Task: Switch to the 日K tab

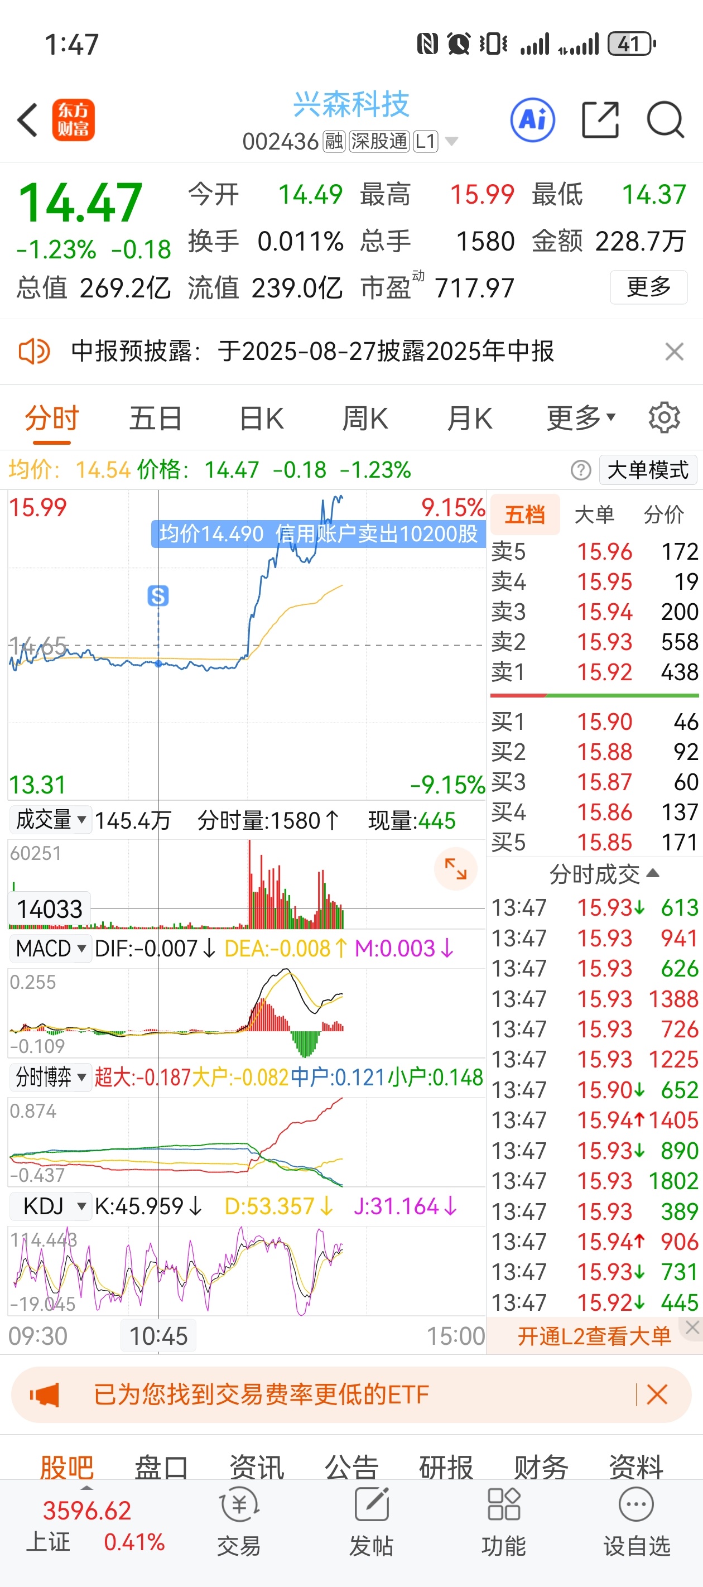Action: 261,419
